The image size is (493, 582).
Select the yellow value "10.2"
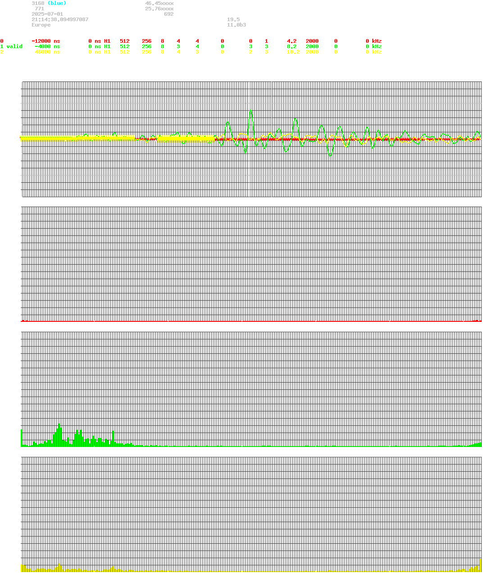(x=293, y=52)
